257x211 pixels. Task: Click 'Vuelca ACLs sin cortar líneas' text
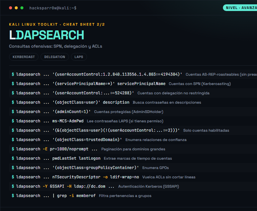[x=169, y=177]
